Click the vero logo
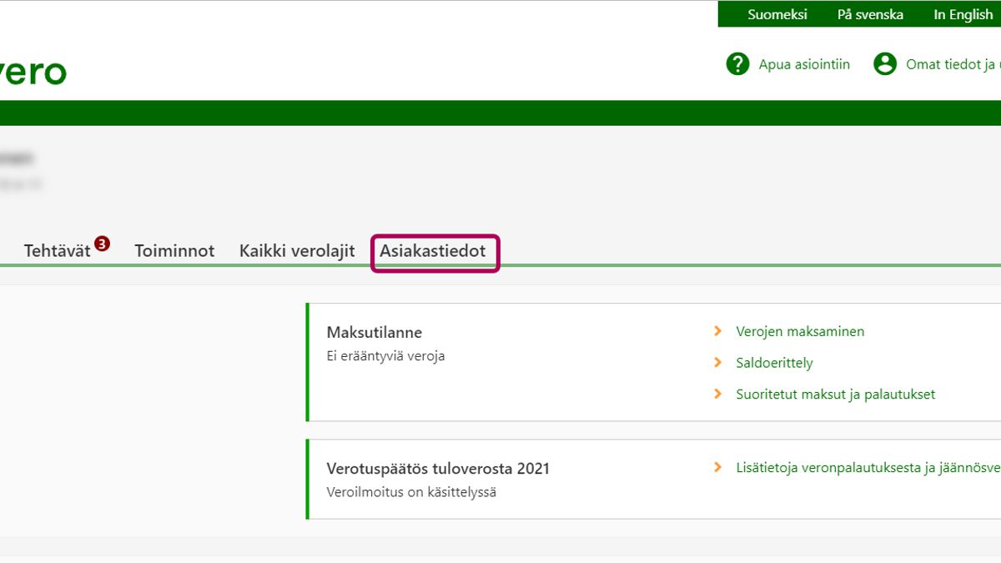 pyautogui.click(x=33, y=73)
